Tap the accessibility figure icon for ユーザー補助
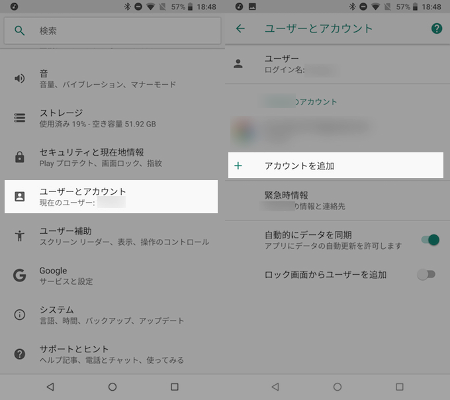This screenshot has height=400, width=450. [x=20, y=236]
